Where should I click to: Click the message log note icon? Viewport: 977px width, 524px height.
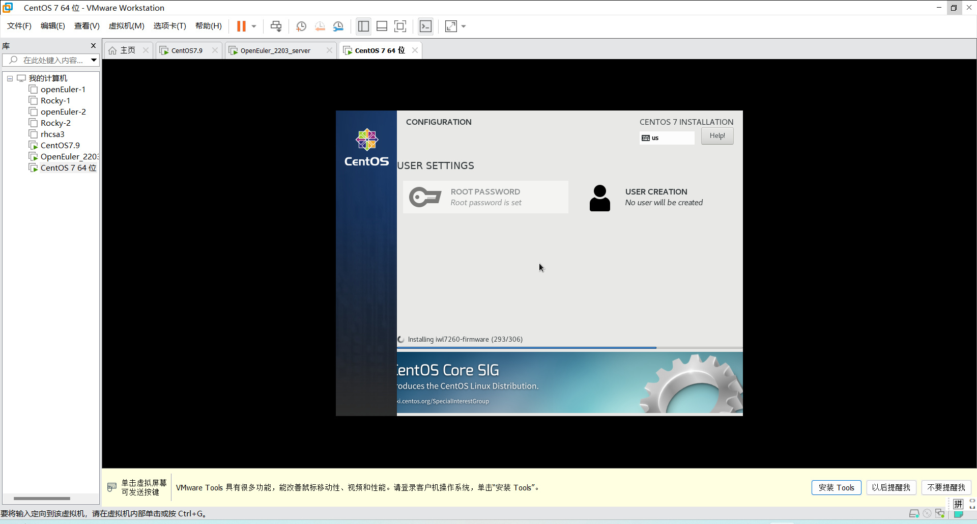(x=959, y=514)
